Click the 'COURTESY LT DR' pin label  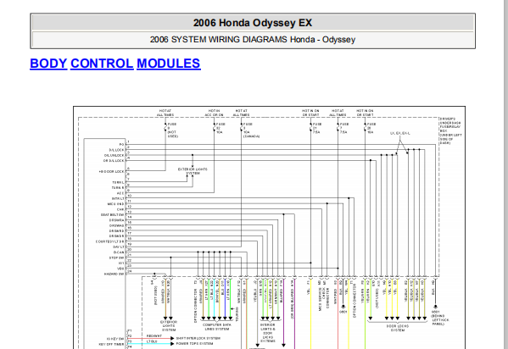coord(110,241)
